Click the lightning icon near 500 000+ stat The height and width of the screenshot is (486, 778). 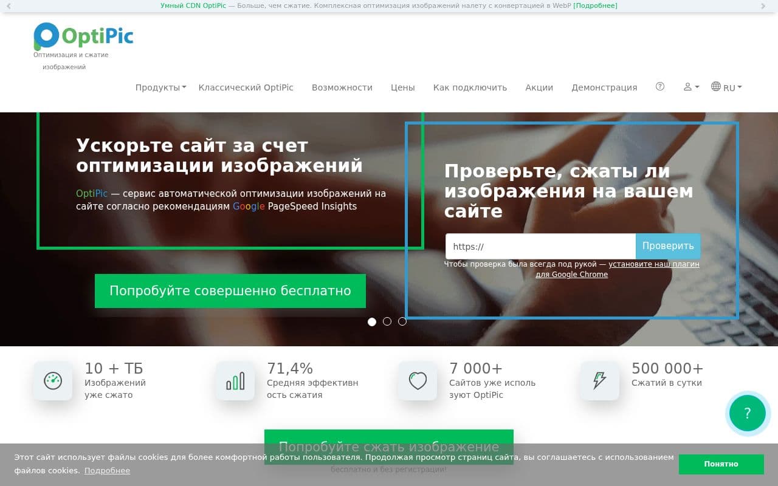point(599,381)
